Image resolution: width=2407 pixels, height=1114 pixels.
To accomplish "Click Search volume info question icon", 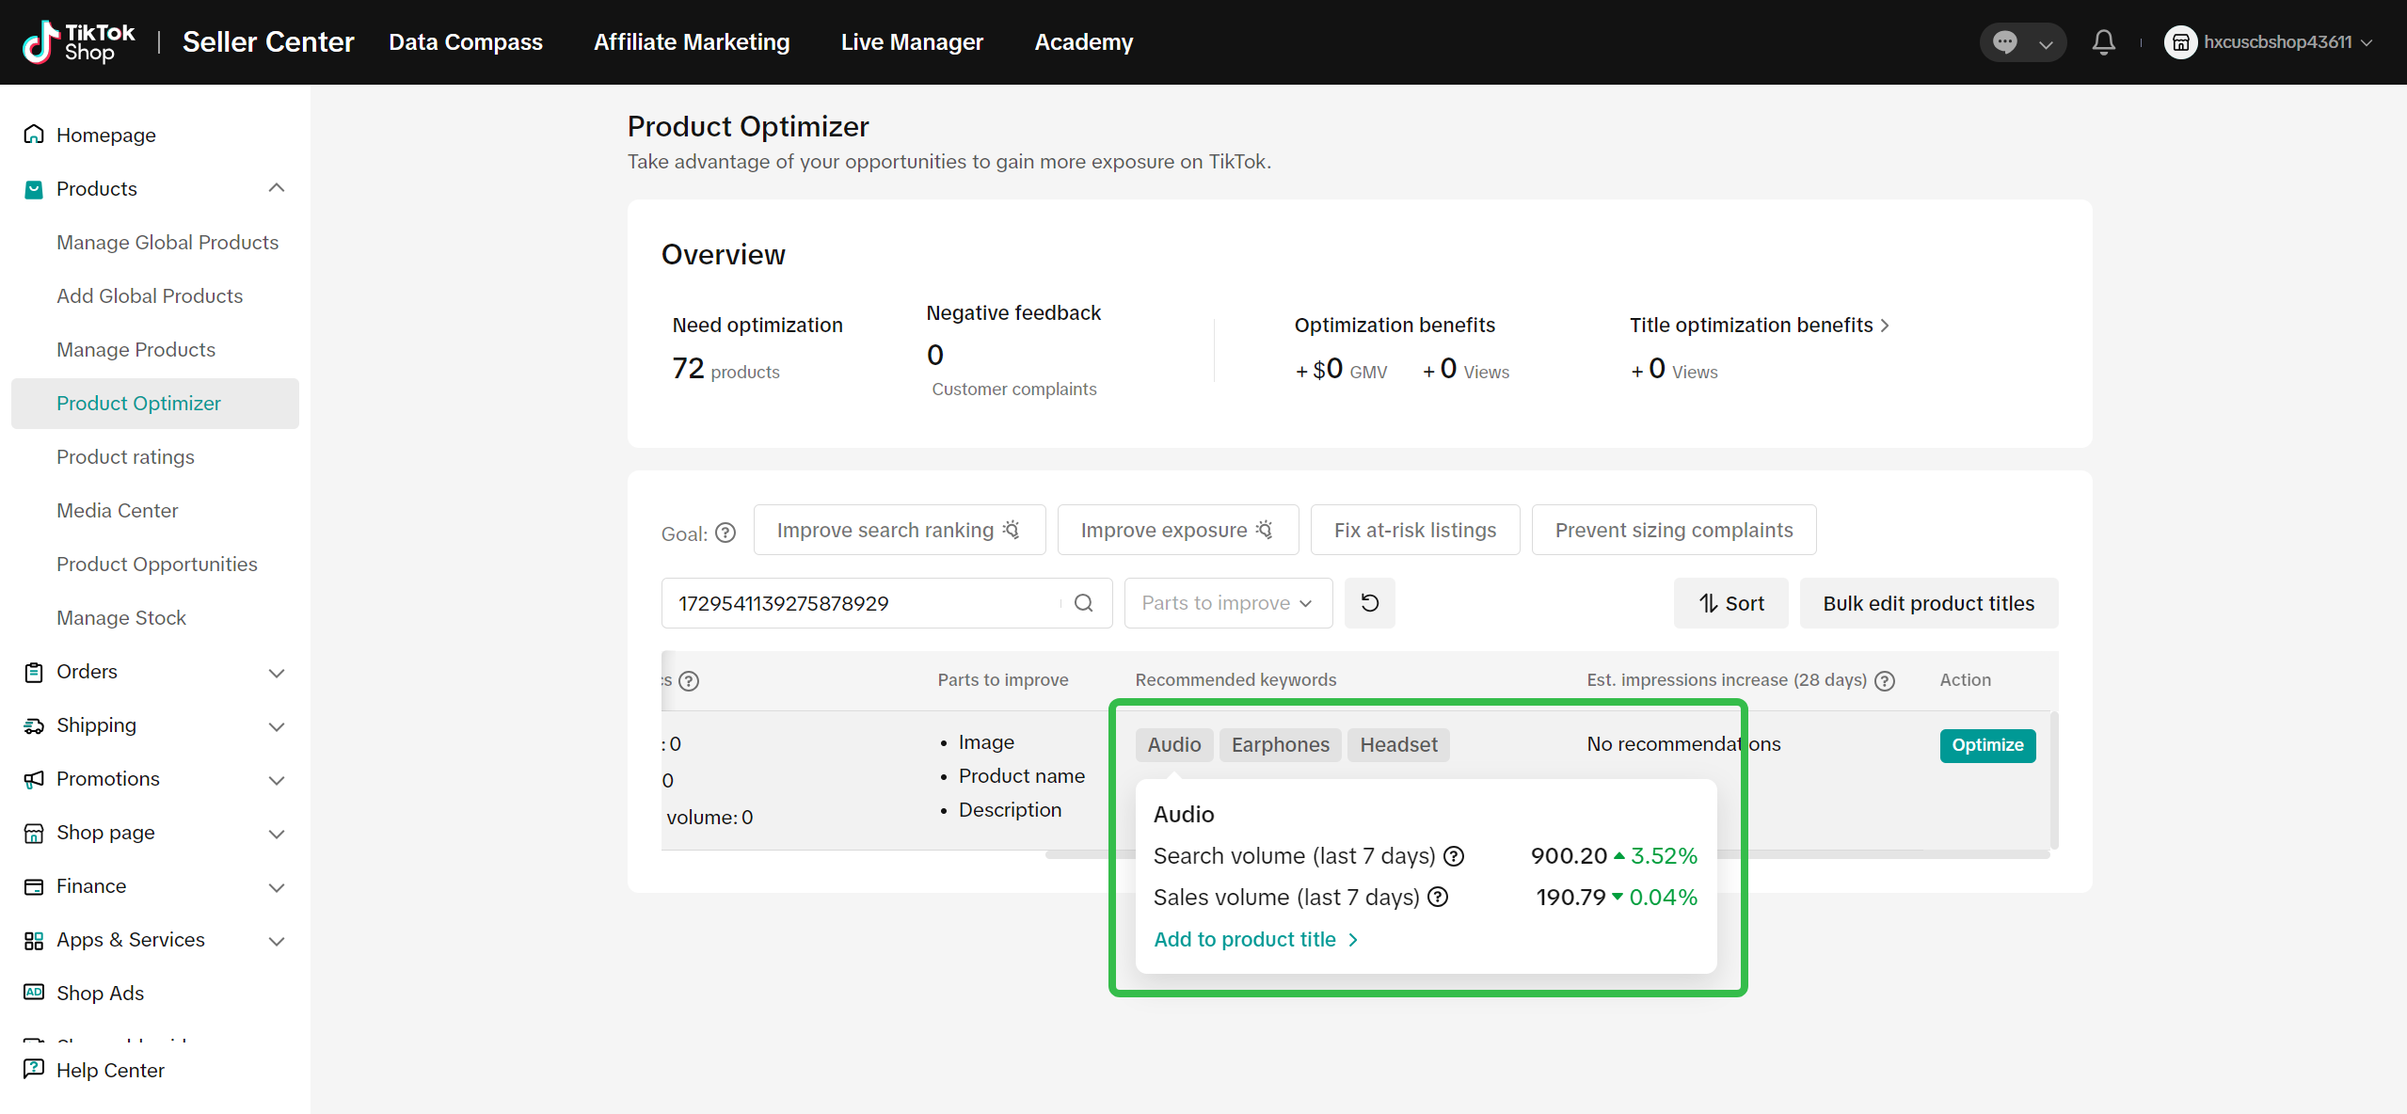I will (1454, 856).
